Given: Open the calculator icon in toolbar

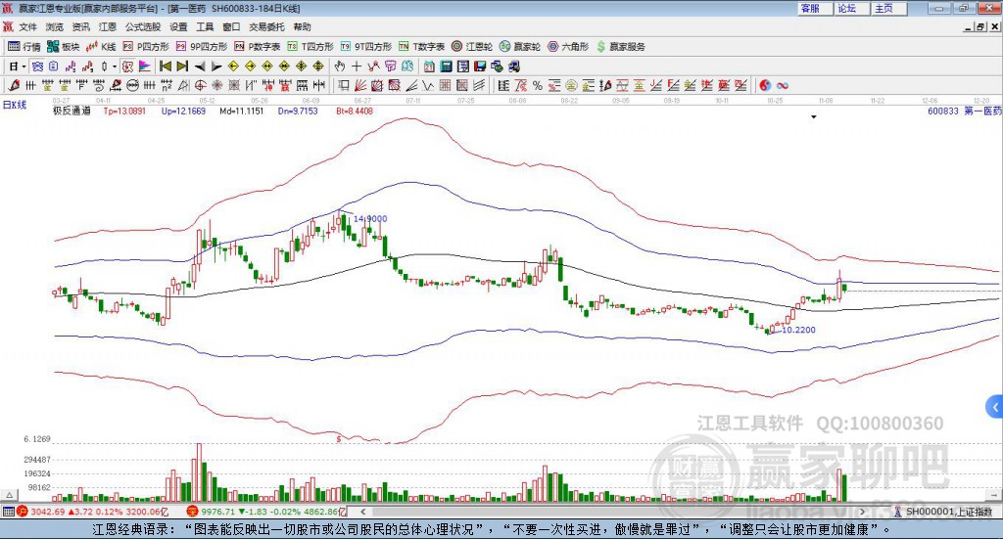Looking at the screenshot, I should click(446, 67).
